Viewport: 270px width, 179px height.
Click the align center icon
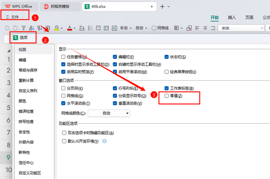[205, 28]
